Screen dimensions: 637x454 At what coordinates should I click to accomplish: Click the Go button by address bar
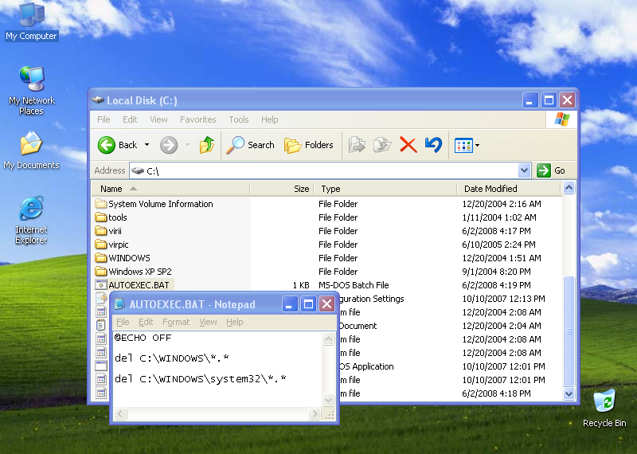click(551, 170)
